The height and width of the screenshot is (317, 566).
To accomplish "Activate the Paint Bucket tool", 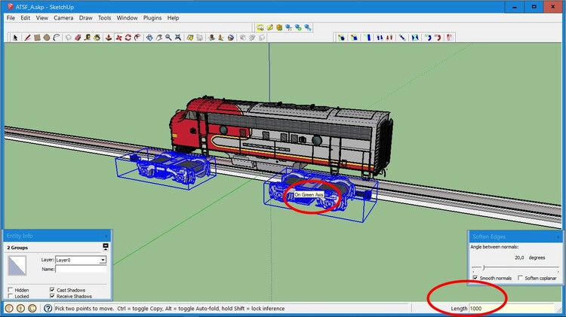I will coord(95,36).
